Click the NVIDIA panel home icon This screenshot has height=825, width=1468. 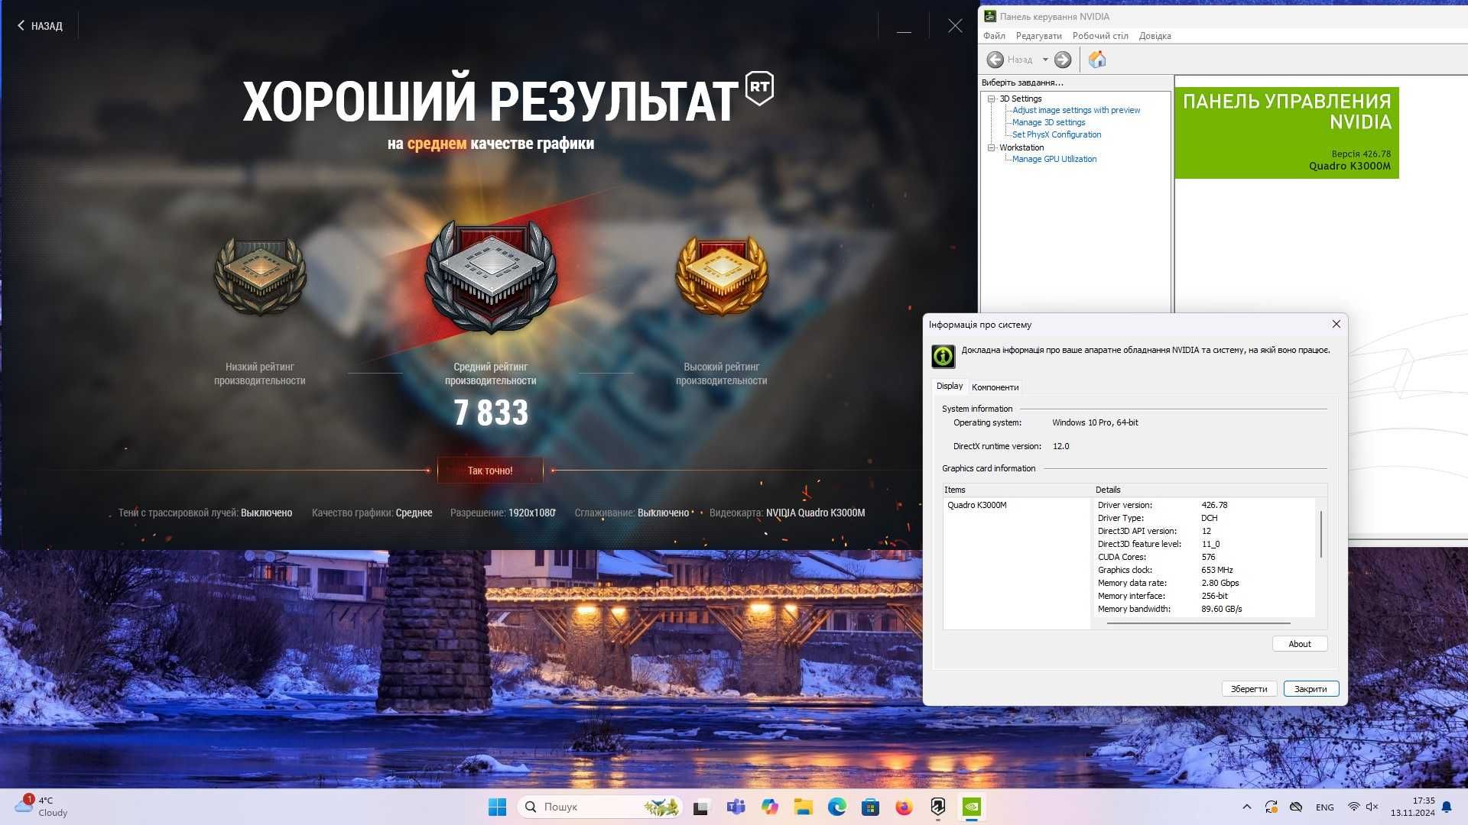pyautogui.click(x=1097, y=60)
